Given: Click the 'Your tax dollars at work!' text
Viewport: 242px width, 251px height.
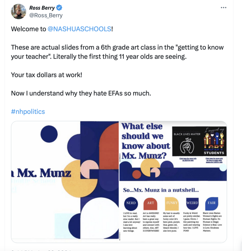Looking at the screenshot, I should 47,75.
